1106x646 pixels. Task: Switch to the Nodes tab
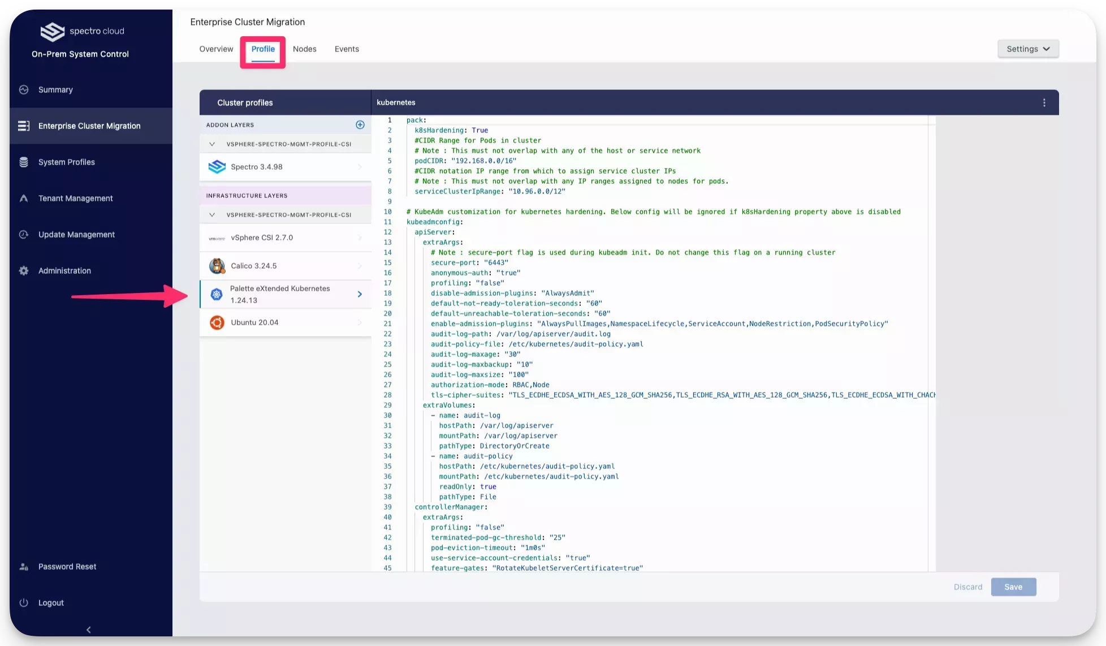305,49
